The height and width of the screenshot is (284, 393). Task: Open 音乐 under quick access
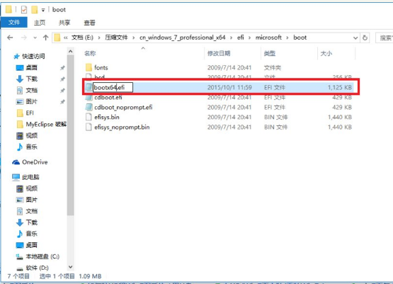pos(32,147)
